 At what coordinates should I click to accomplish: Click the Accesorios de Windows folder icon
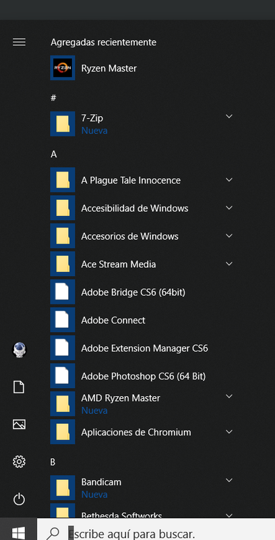pyautogui.click(x=63, y=236)
